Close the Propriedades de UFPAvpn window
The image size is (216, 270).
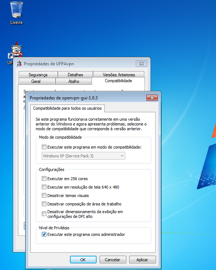coord(141,63)
